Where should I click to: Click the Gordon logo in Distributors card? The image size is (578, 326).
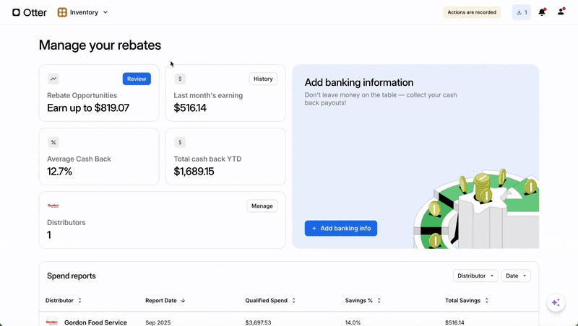(x=53, y=206)
